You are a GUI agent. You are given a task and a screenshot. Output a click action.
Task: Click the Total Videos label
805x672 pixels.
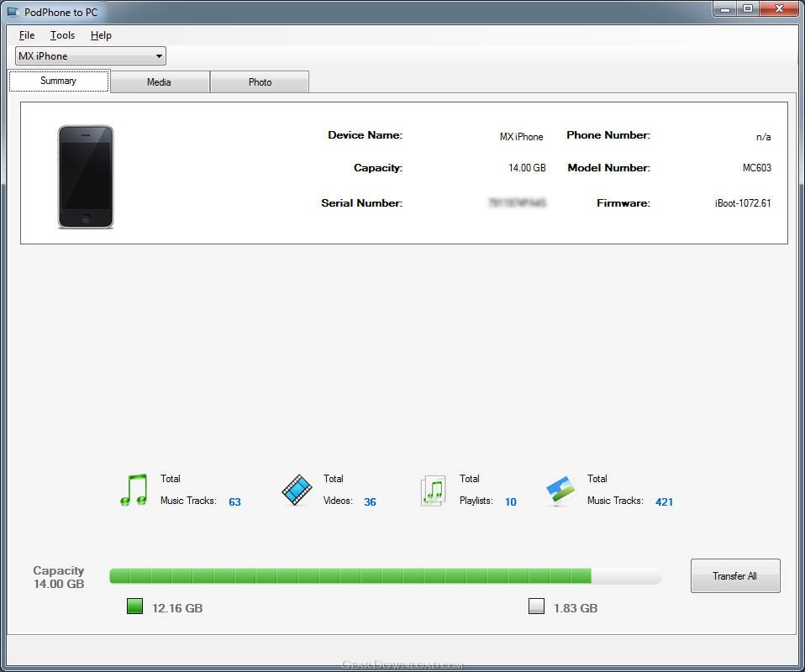339,489
